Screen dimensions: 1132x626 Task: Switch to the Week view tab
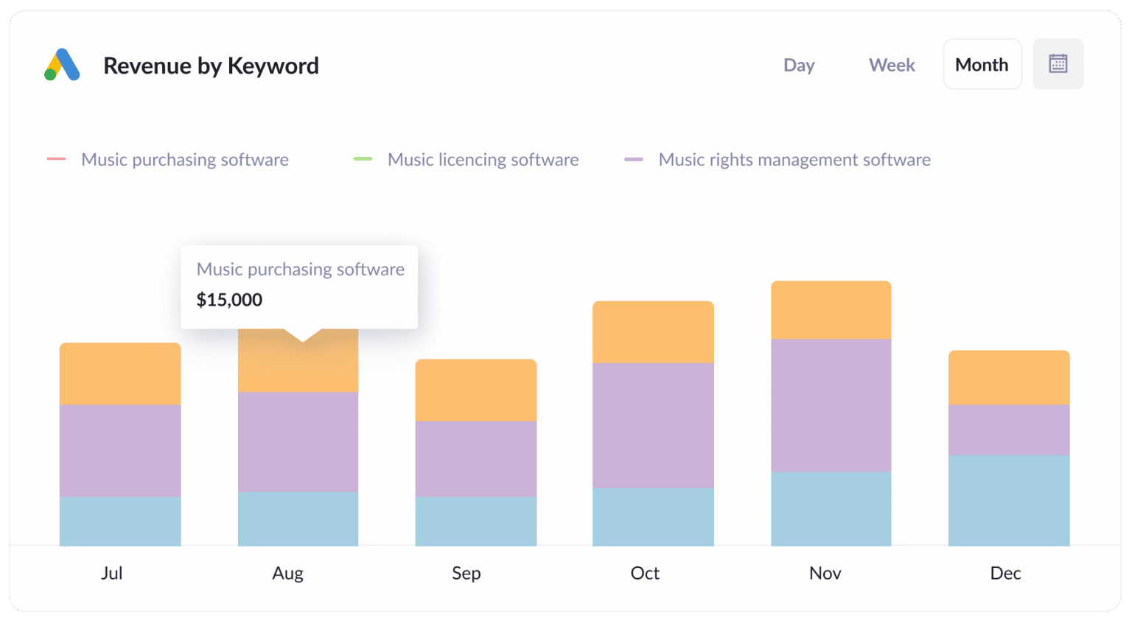click(x=892, y=65)
